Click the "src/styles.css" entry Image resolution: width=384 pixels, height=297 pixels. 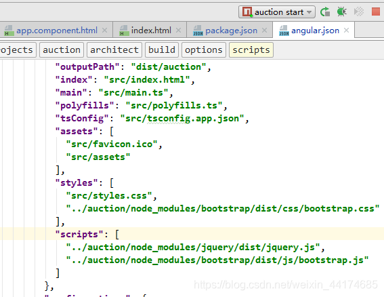[109, 196]
